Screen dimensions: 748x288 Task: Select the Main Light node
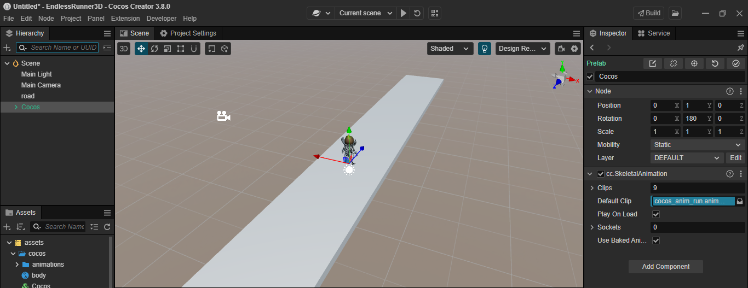tap(37, 74)
